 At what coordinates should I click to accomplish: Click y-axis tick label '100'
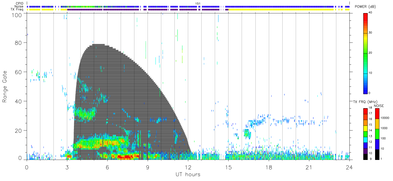point(17,15)
